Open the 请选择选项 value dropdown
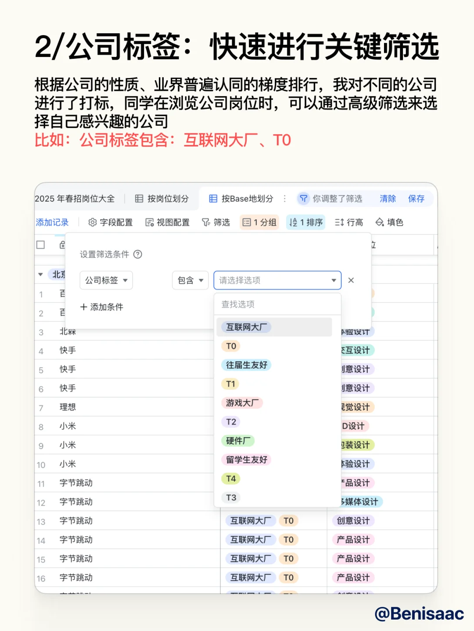Image resolution: width=474 pixels, height=631 pixels. click(277, 280)
